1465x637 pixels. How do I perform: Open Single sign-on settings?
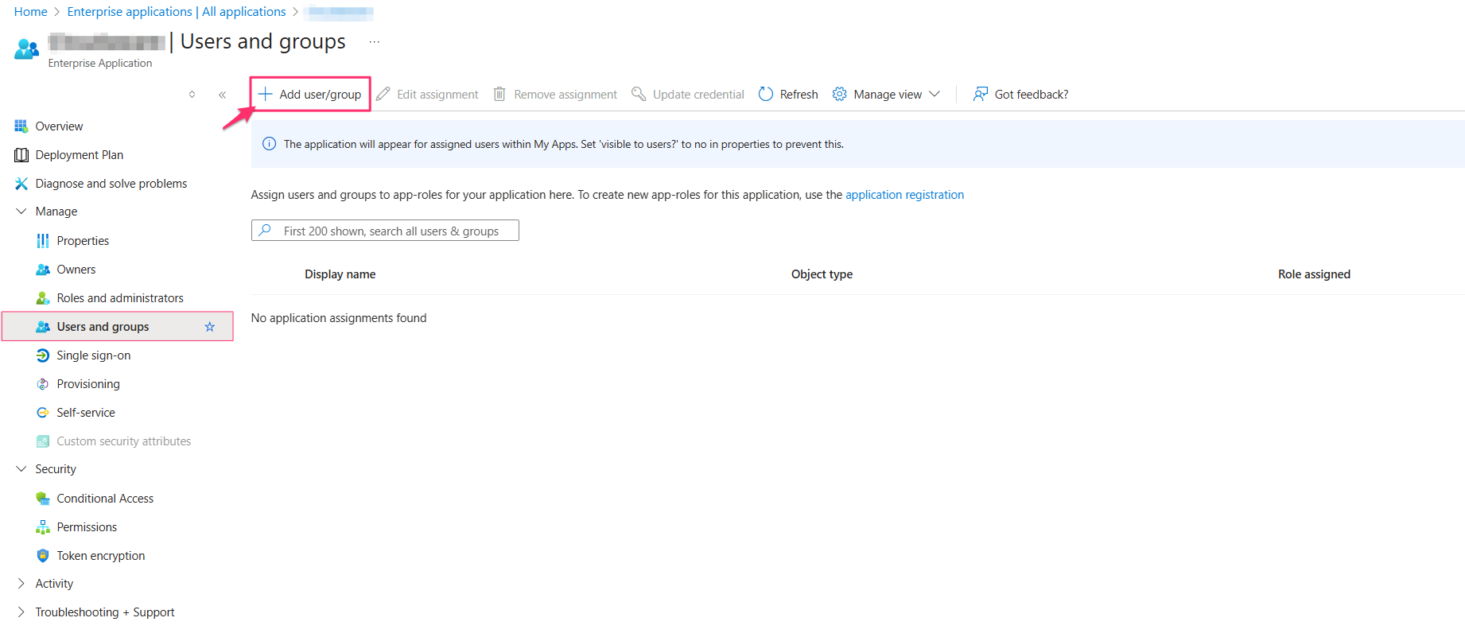pyautogui.click(x=93, y=355)
